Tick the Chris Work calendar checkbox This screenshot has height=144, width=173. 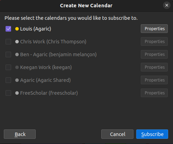tap(8, 42)
